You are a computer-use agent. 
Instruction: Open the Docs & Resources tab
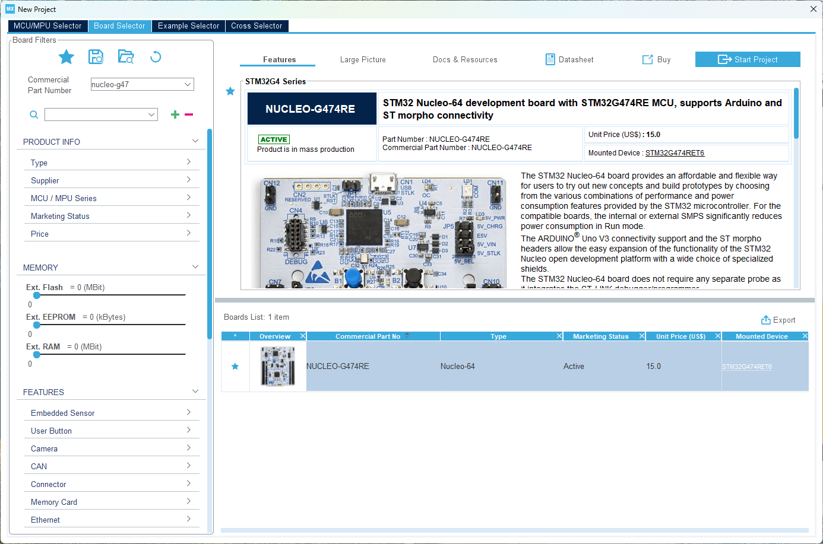coord(465,60)
